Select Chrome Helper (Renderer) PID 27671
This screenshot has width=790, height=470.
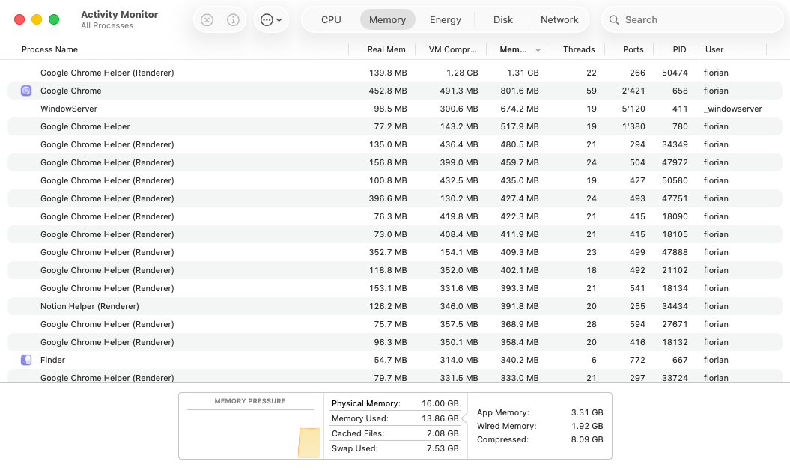(x=395, y=324)
